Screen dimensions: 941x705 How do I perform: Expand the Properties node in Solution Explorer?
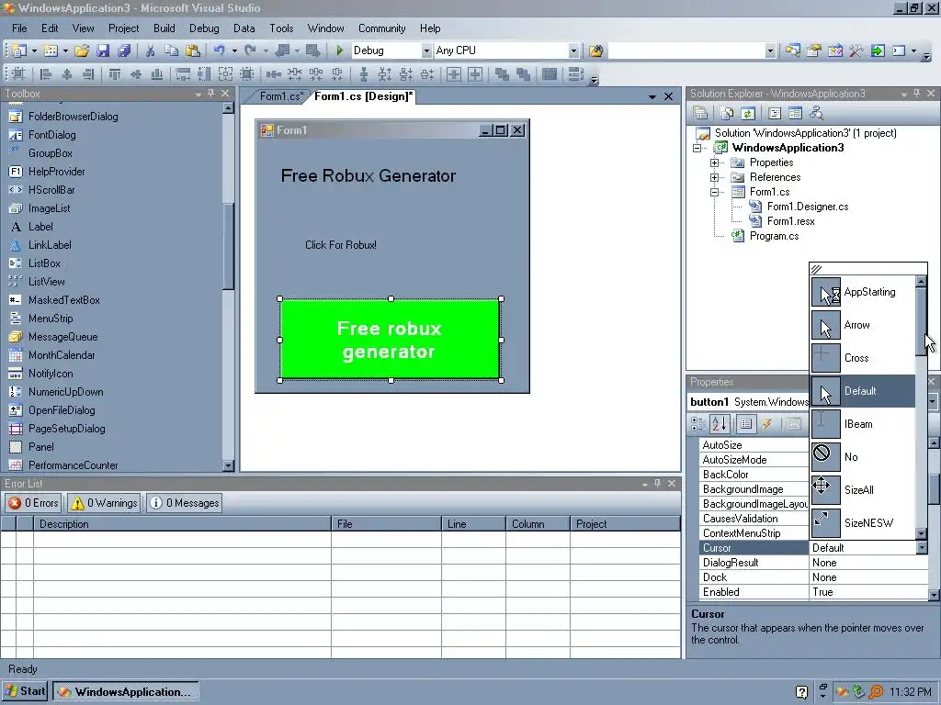(714, 163)
